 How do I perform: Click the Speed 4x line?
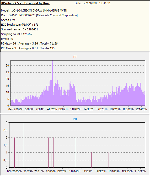pos(8,20)
